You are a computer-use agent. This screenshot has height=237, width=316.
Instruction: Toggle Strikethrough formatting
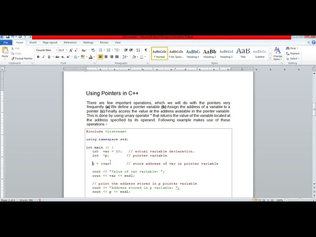[57, 57]
